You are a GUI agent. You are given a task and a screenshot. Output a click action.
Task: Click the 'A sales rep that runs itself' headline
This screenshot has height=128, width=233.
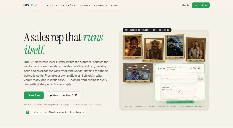point(63,43)
